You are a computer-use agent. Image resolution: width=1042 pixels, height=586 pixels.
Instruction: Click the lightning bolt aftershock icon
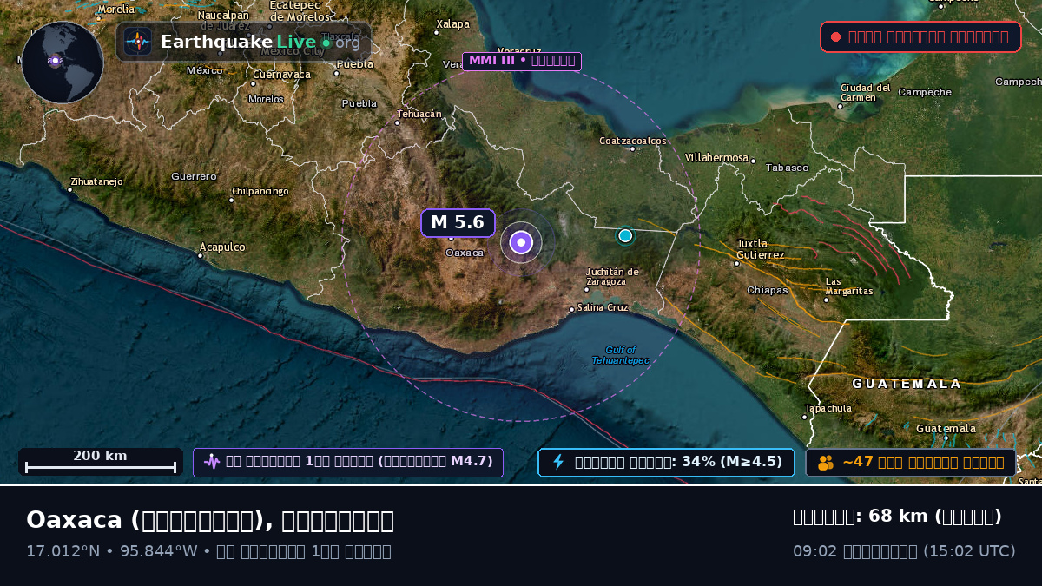[558, 462]
